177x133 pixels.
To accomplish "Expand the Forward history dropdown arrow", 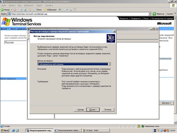I will click(x=18, y=10).
